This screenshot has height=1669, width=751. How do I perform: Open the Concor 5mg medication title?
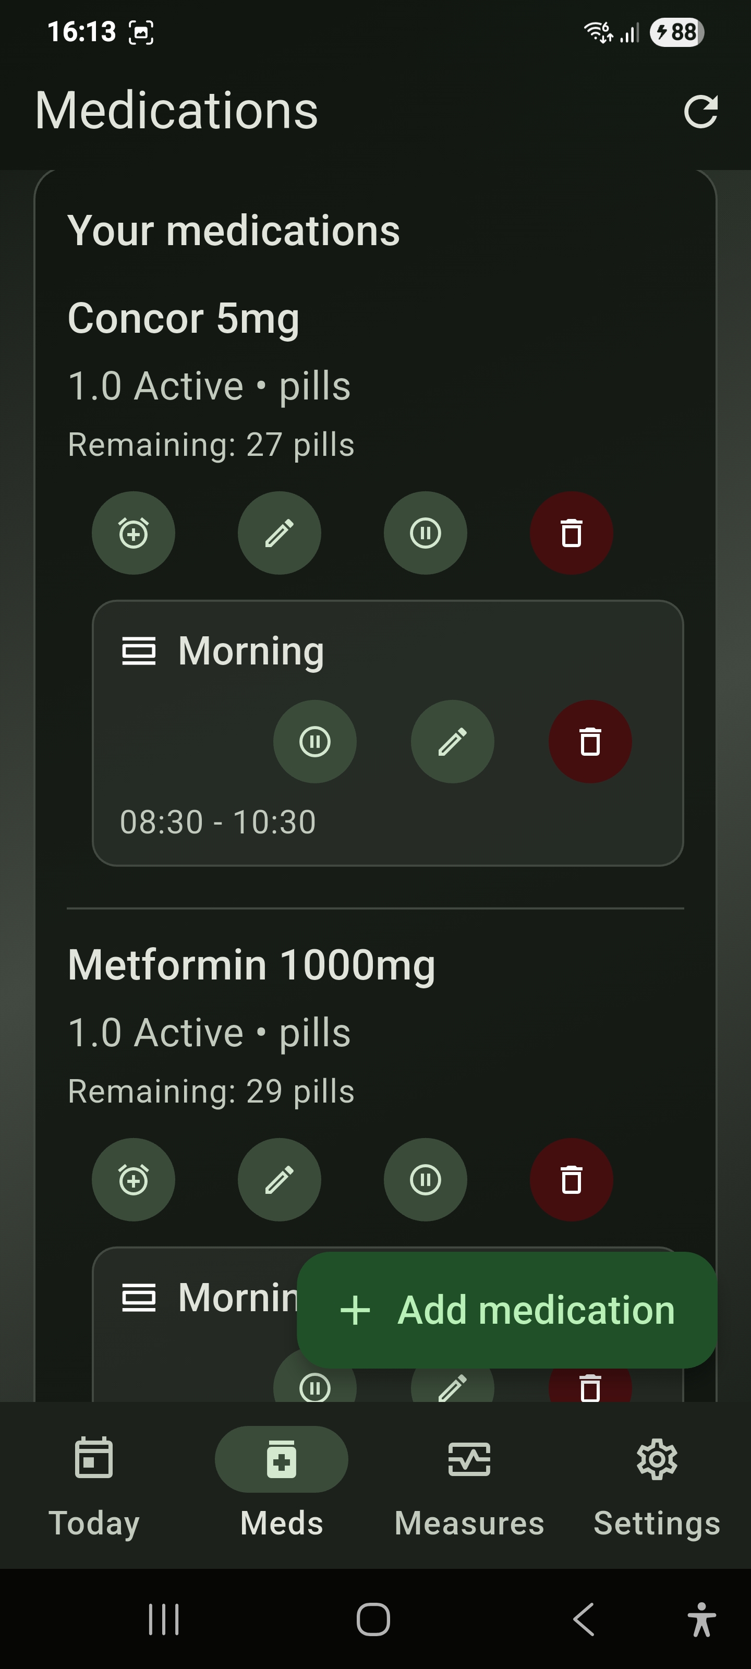[x=184, y=318]
